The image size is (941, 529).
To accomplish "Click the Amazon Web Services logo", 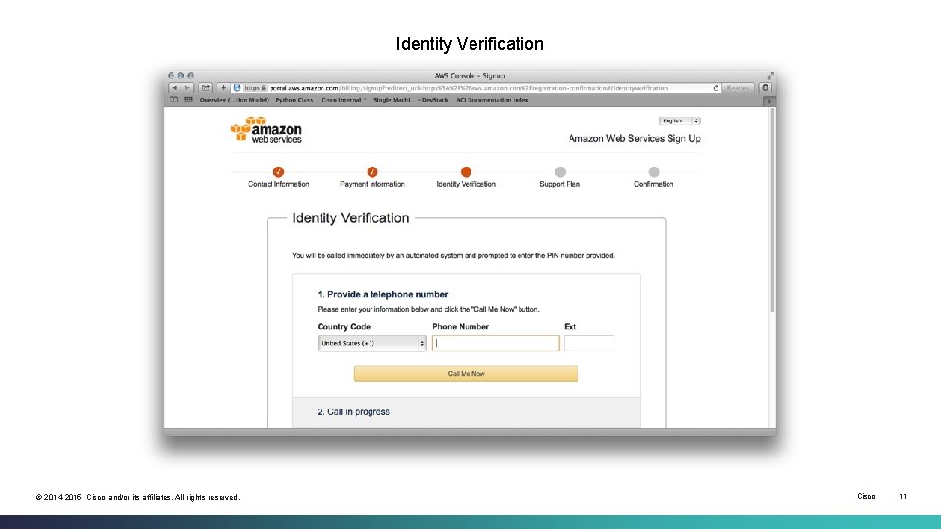I will click(x=267, y=130).
